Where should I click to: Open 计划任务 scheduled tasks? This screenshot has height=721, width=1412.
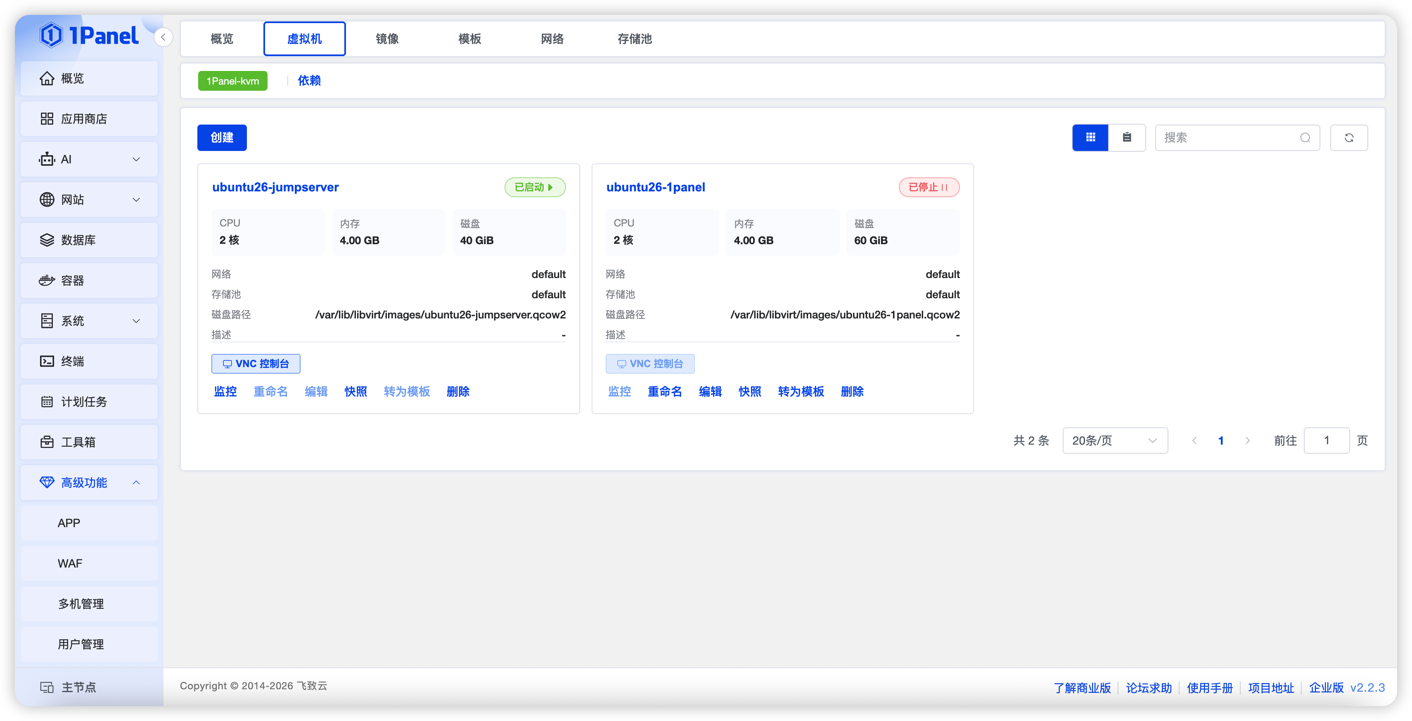[x=89, y=402]
